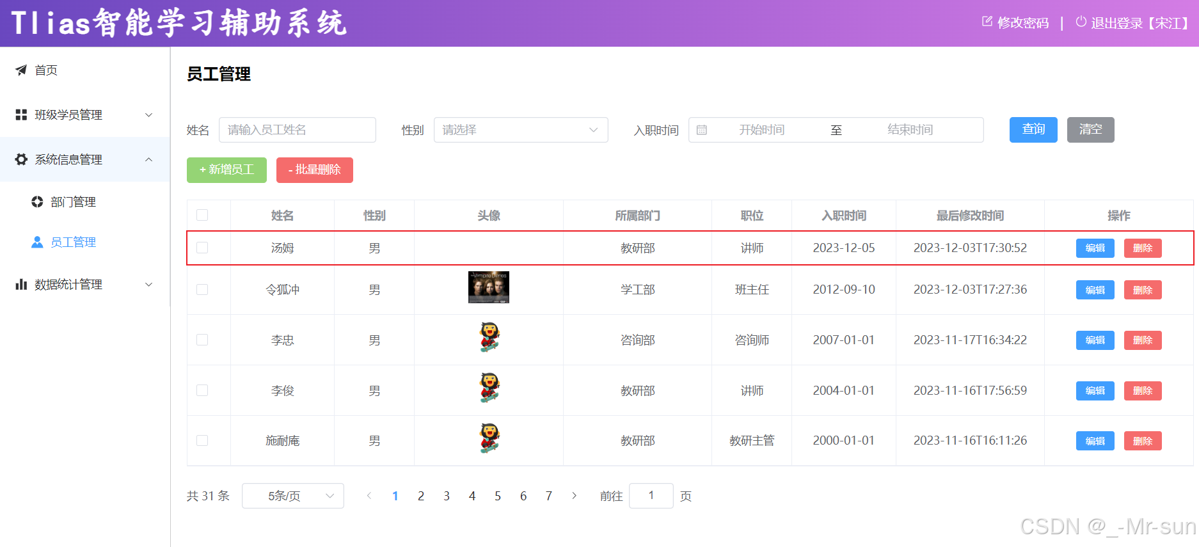Click 删除 for 李俊
1199x547 pixels.
(1143, 391)
